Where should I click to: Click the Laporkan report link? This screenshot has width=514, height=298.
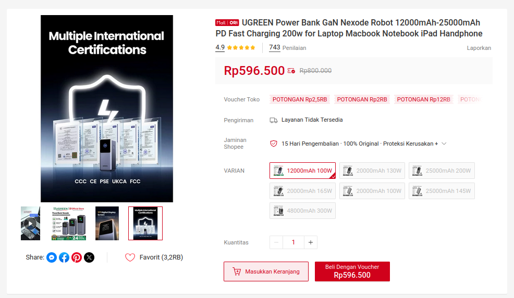coord(479,48)
